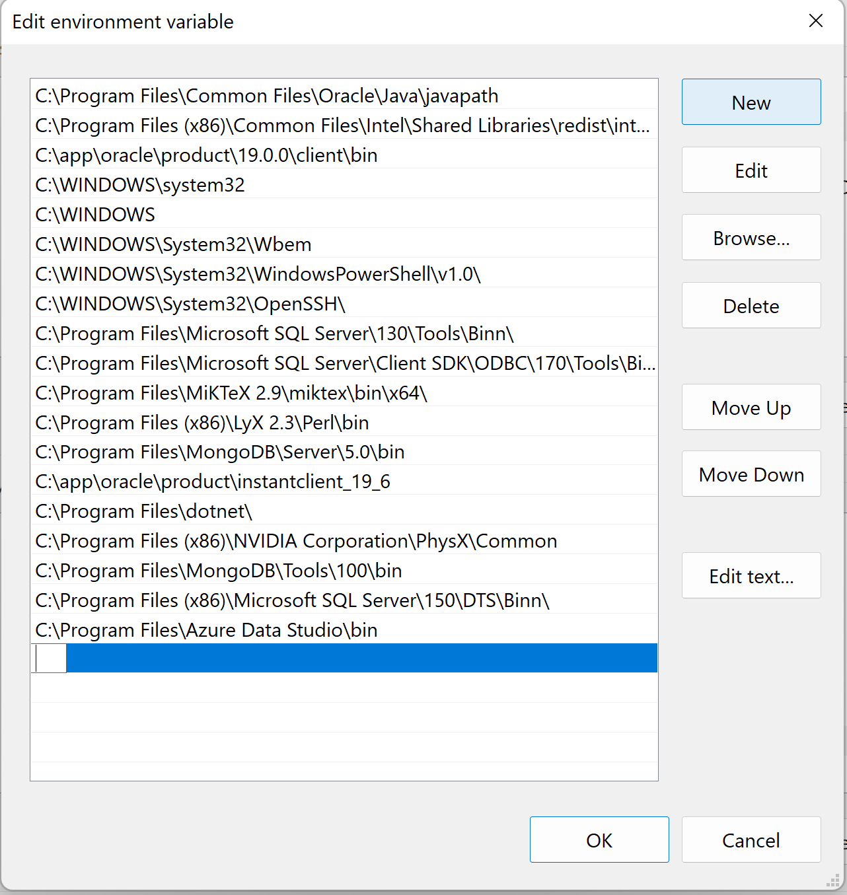Open the Browse... folder picker
The height and width of the screenshot is (895, 847).
tap(751, 238)
